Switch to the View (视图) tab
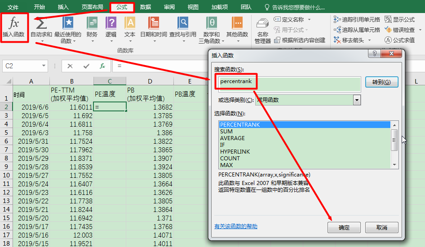This screenshot has height=247, width=425. pyautogui.click(x=193, y=7)
